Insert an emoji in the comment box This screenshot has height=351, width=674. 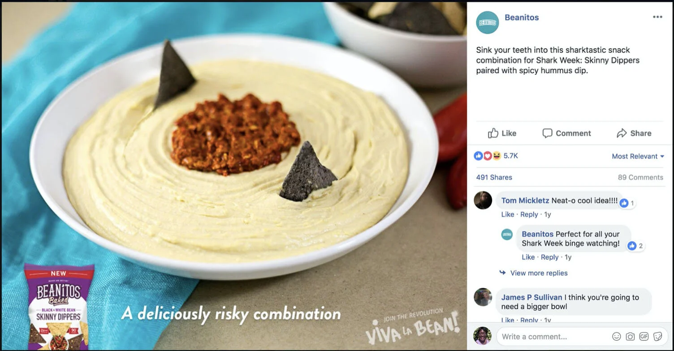(617, 336)
